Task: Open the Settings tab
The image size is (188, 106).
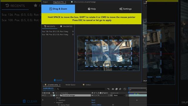Action: coord(125,9)
